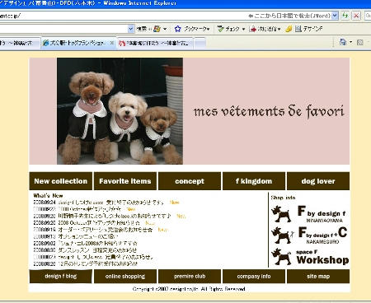Close the active tab with the X
Viewport: 371px width, 303px height.
111,43
